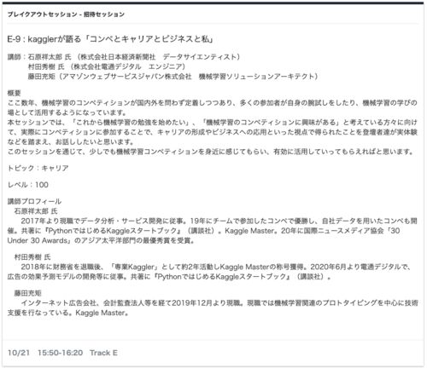Select speaker line 村田秀樹 氏 (電通デジタル)

pyautogui.click(x=107, y=66)
